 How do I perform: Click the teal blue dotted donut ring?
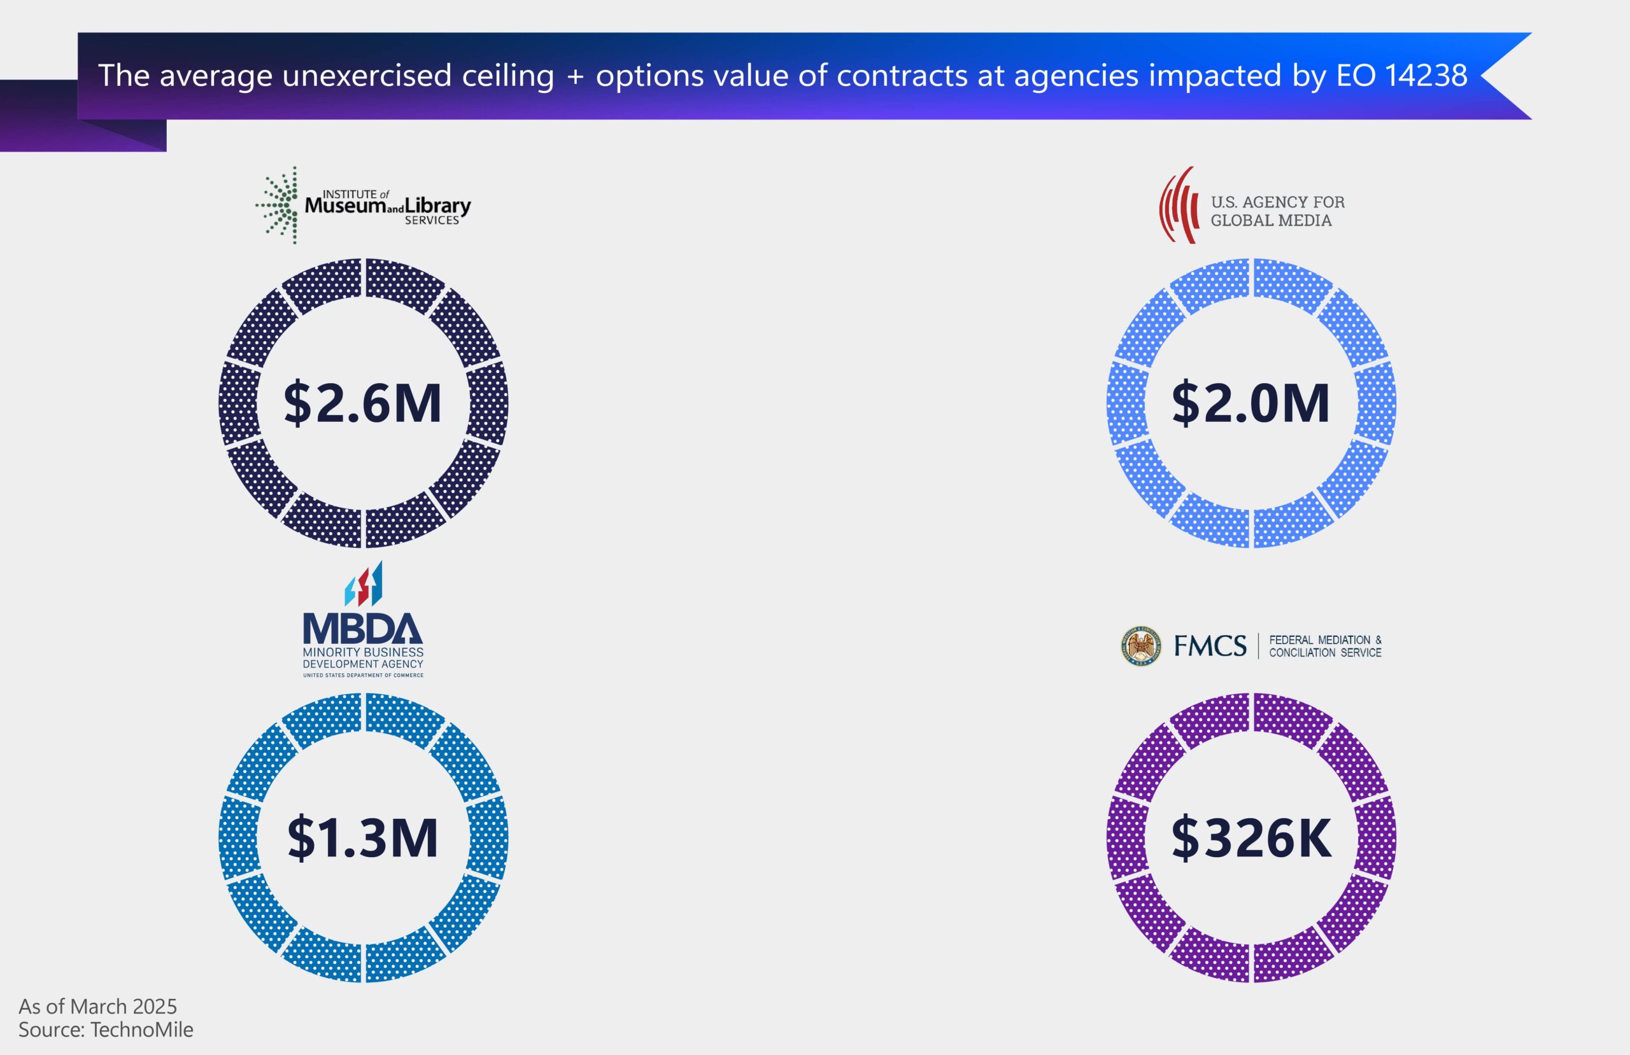pyautogui.click(x=239, y=838)
